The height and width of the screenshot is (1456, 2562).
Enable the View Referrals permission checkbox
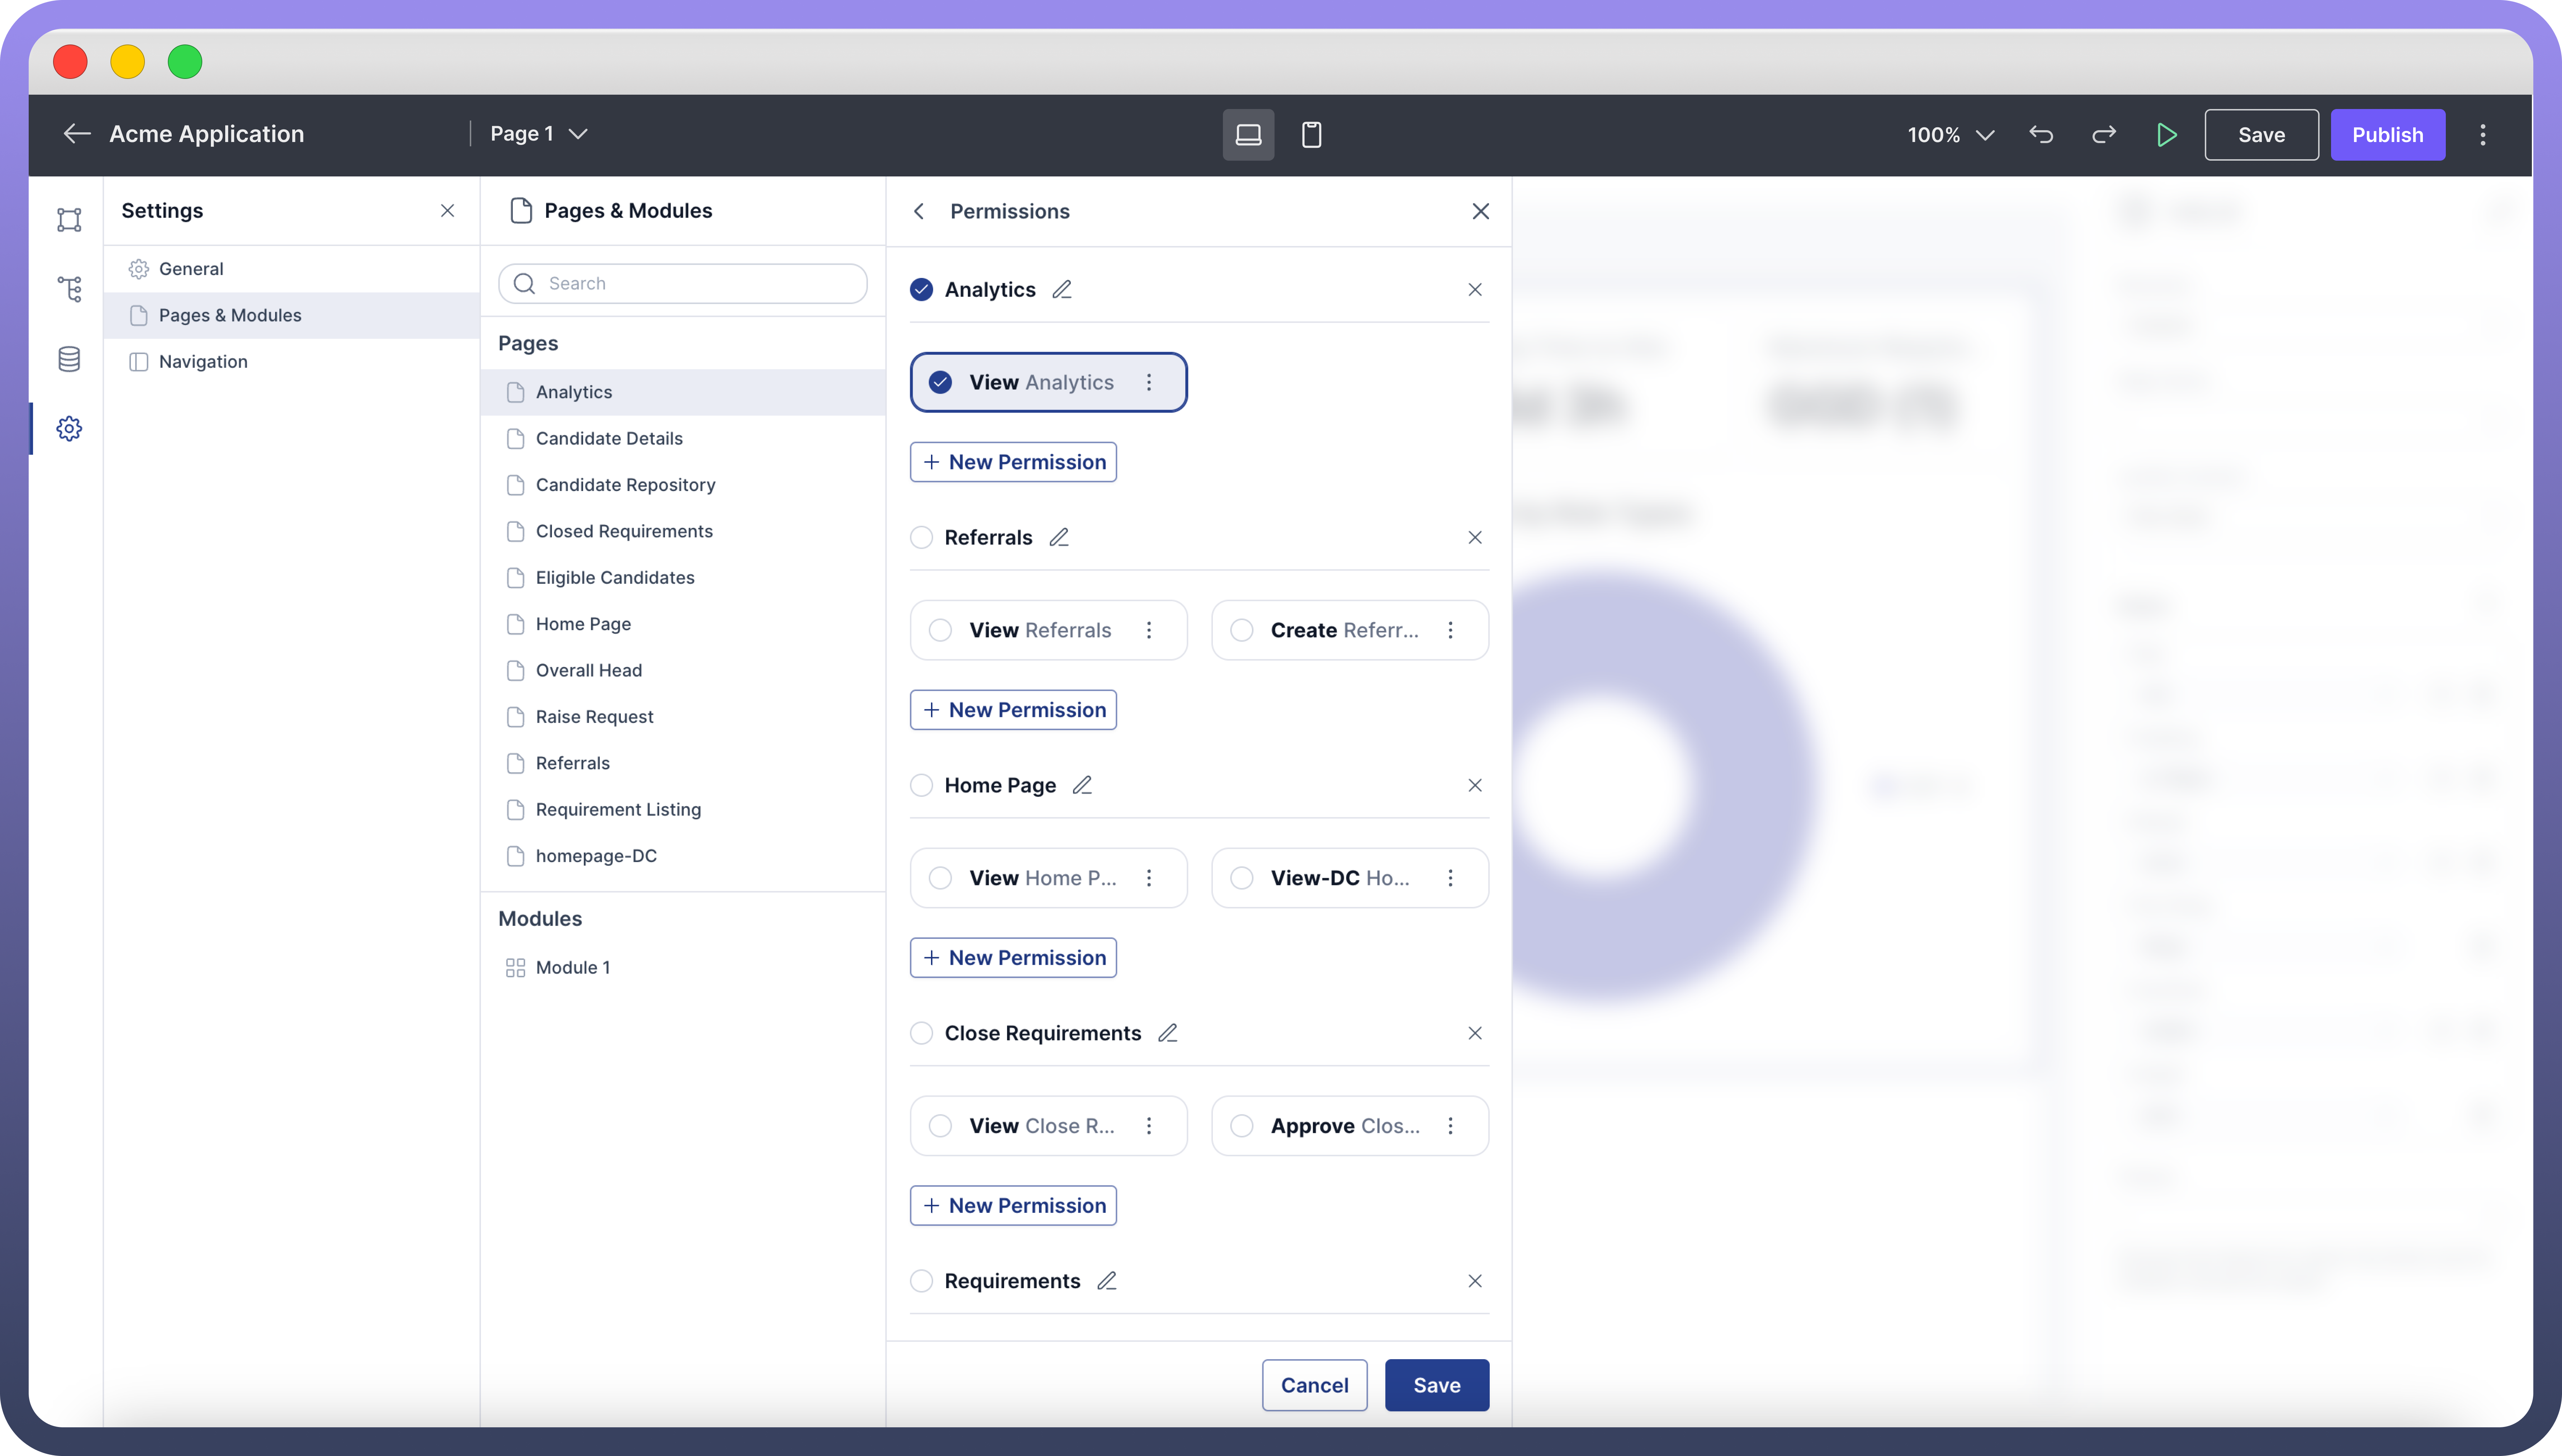[940, 630]
